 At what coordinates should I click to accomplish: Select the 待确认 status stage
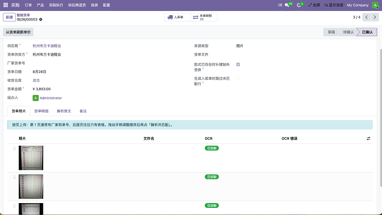pos(349,32)
